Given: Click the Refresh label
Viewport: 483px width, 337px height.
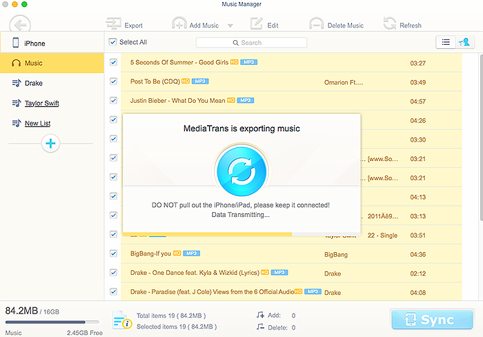Looking at the screenshot, I should pos(411,26).
